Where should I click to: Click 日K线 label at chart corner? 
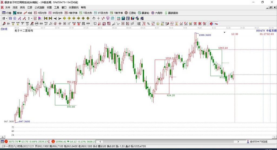click(x=4, y=29)
